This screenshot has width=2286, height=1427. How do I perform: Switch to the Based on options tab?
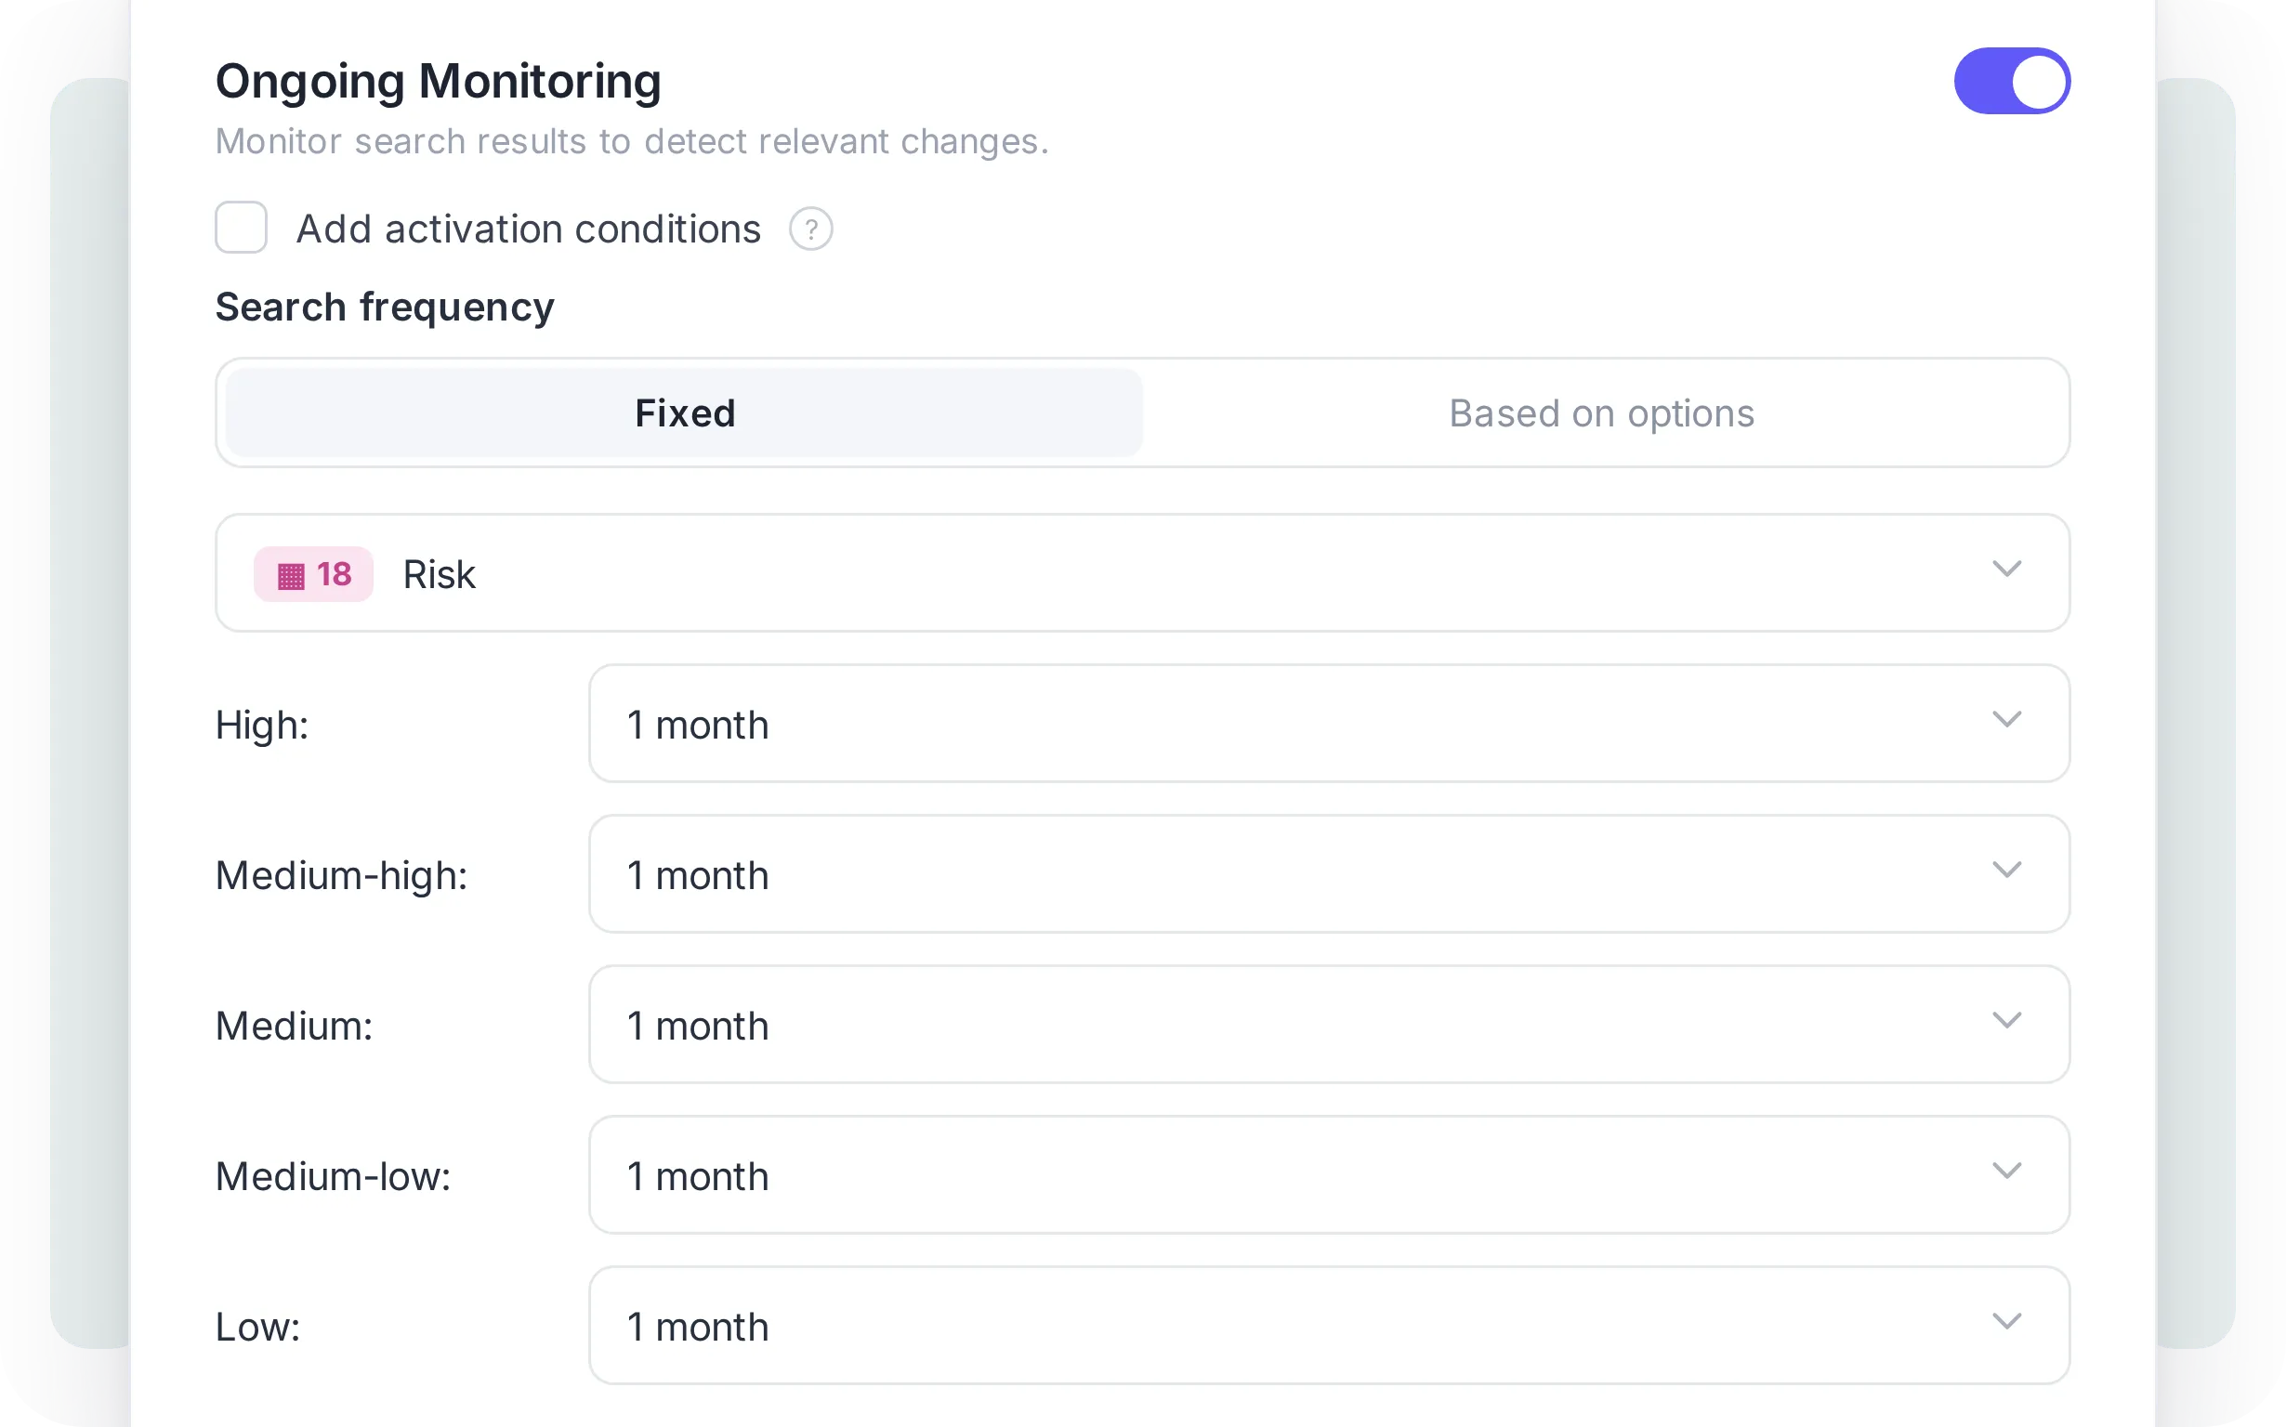(1601, 412)
